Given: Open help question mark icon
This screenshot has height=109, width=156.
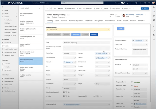Looking at the screenshot, I should [141, 3].
